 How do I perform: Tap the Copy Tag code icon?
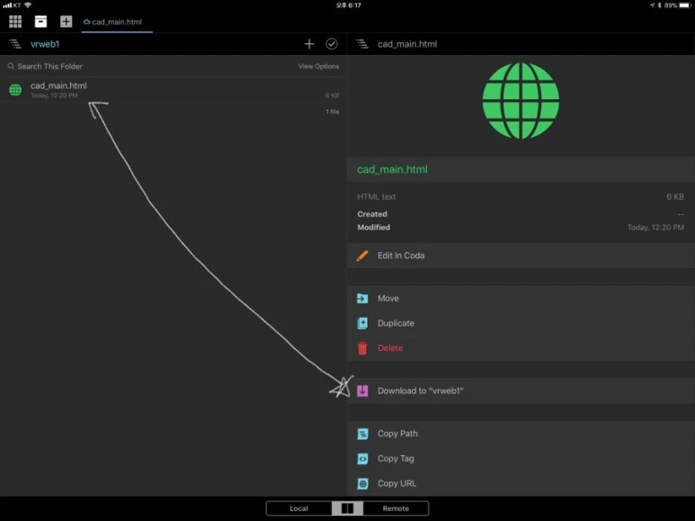click(x=362, y=458)
